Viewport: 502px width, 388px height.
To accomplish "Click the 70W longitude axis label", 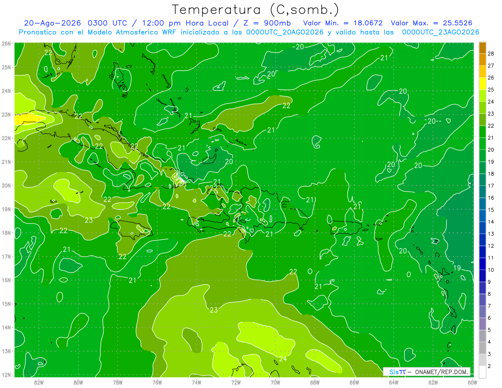I will (x=275, y=382).
